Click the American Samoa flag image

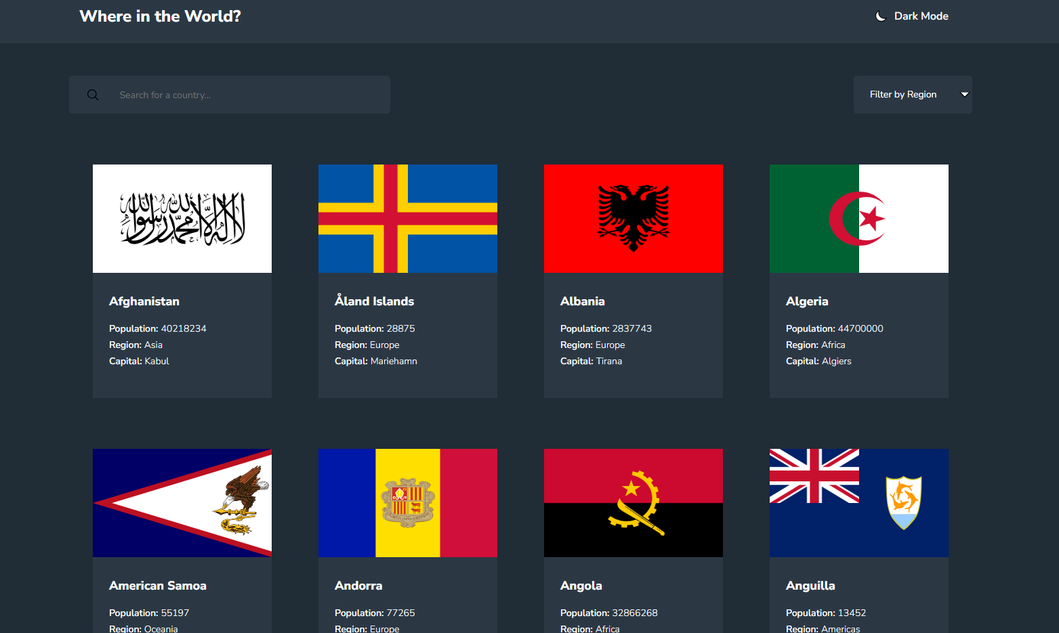click(x=182, y=502)
